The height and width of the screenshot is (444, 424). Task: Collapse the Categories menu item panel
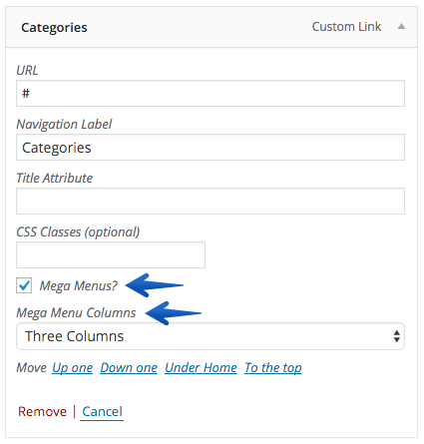click(401, 26)
